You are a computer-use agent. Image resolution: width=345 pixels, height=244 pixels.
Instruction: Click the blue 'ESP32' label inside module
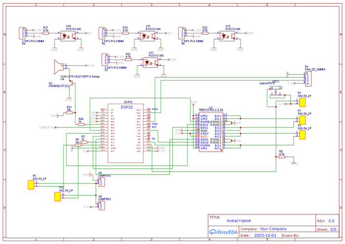(127, 107)
